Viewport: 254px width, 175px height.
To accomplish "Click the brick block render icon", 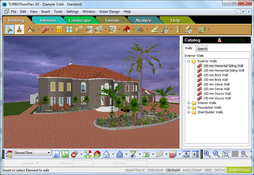I will pyautogui.click(x=173, y=154).
